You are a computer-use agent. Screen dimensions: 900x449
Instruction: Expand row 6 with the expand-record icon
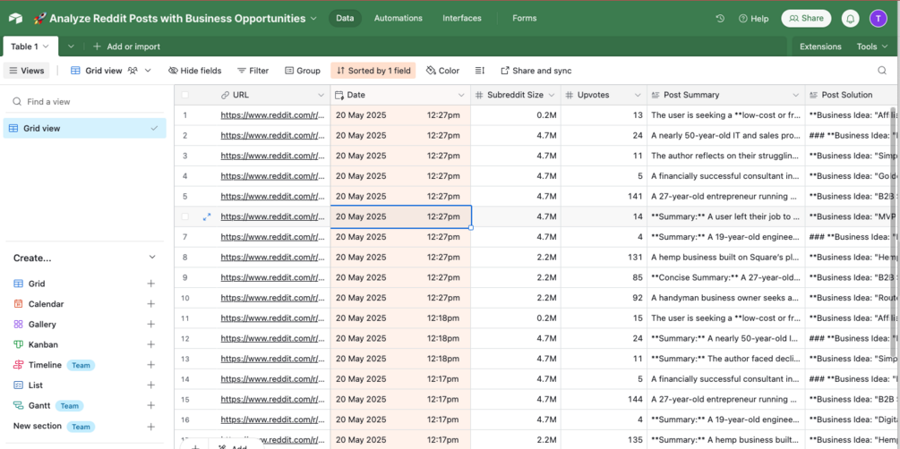pos(207,216)
